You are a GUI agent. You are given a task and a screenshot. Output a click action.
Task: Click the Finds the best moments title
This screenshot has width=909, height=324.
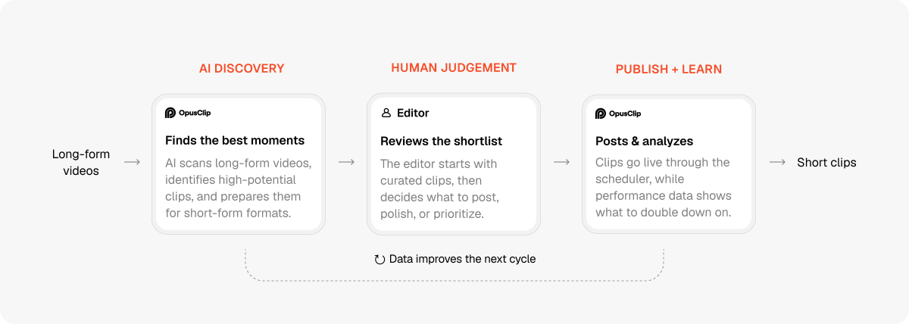[235, 140]
